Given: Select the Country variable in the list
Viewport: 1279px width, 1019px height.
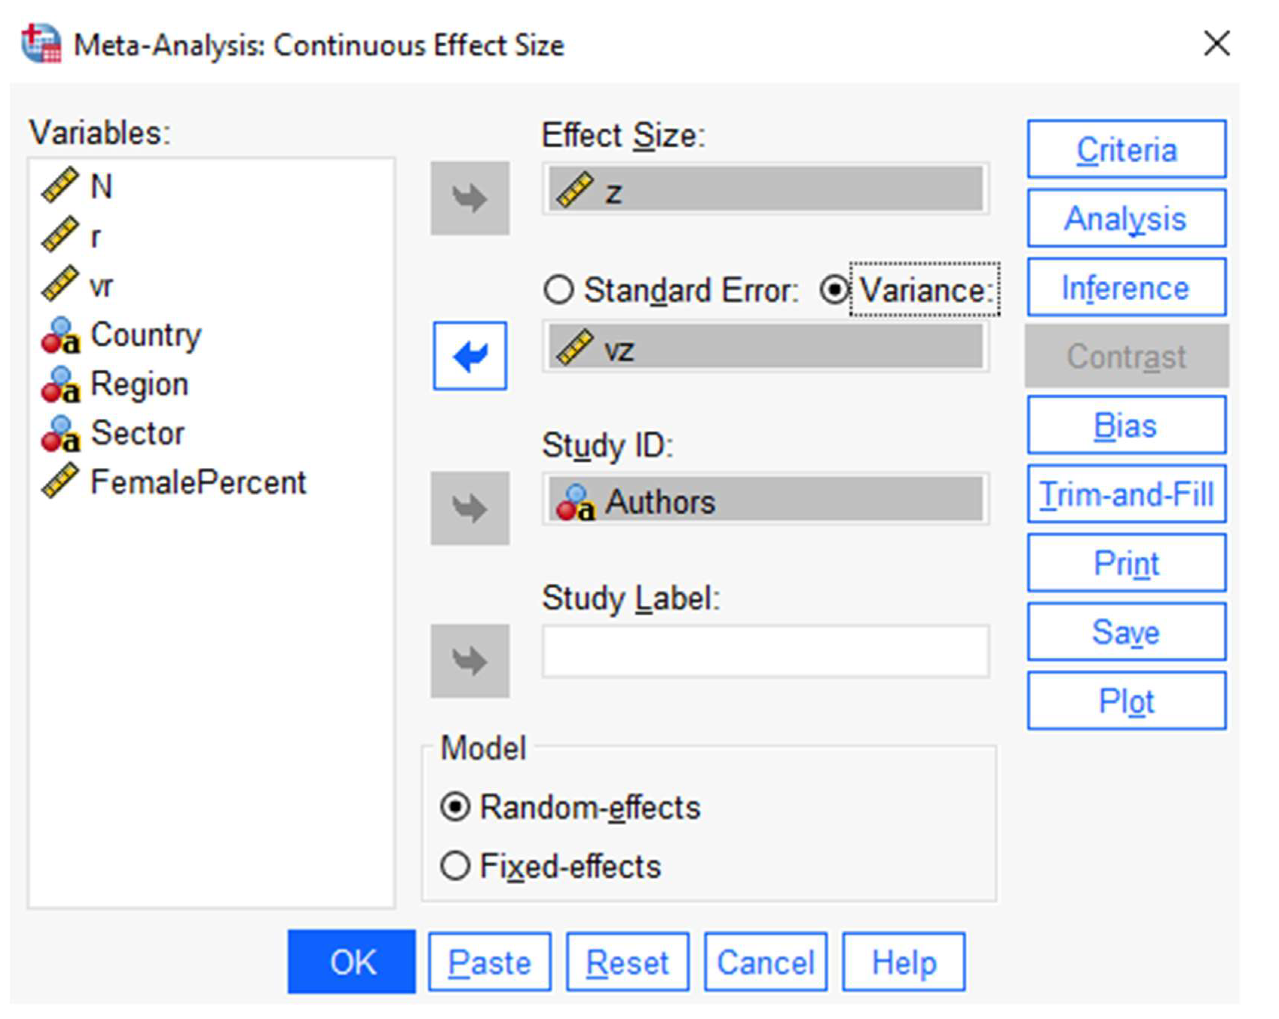Looking at the screenshot, I should point(146,335).
